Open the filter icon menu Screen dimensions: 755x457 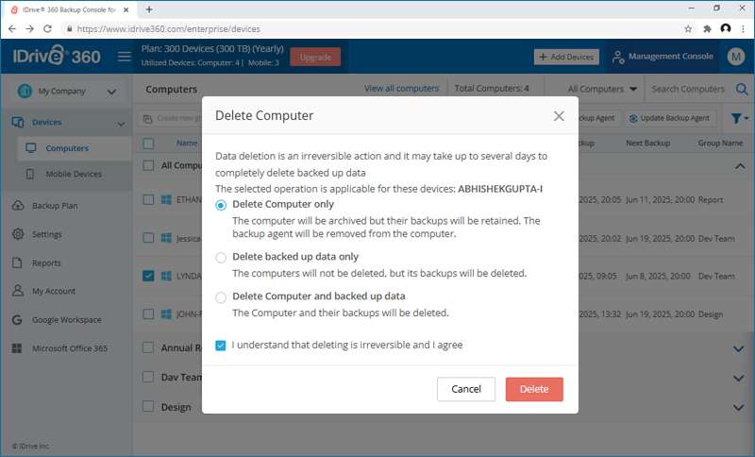click(737, 119)
